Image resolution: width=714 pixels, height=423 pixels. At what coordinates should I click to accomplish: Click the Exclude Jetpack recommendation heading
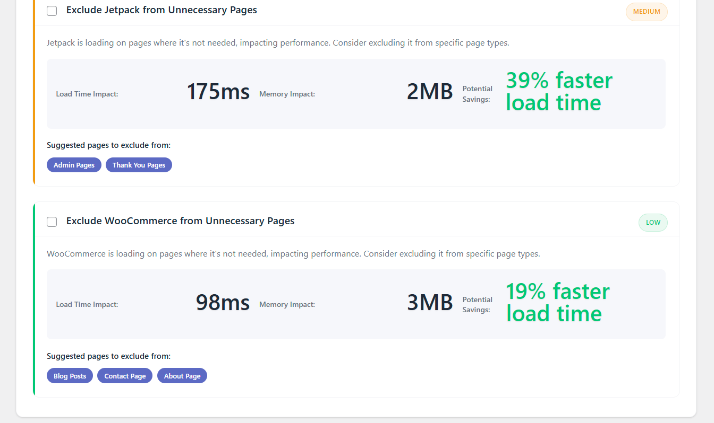pyautogui.click(x=161, y=10)
